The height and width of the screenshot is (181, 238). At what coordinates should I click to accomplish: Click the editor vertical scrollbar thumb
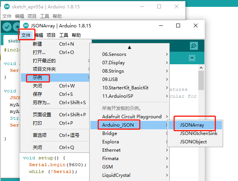tap(201, 80)
